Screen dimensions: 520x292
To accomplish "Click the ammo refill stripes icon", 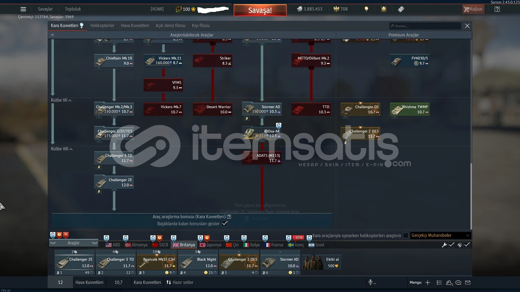I will [460, 245].
